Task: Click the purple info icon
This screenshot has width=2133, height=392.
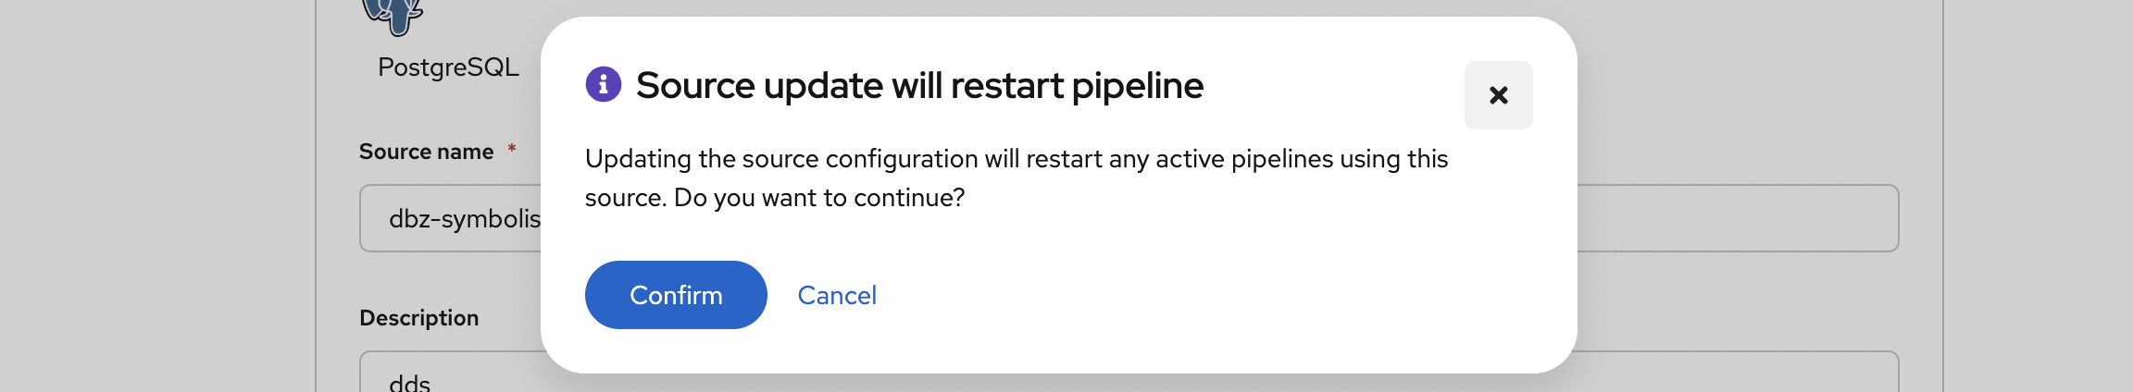Action: pos(604,85)
